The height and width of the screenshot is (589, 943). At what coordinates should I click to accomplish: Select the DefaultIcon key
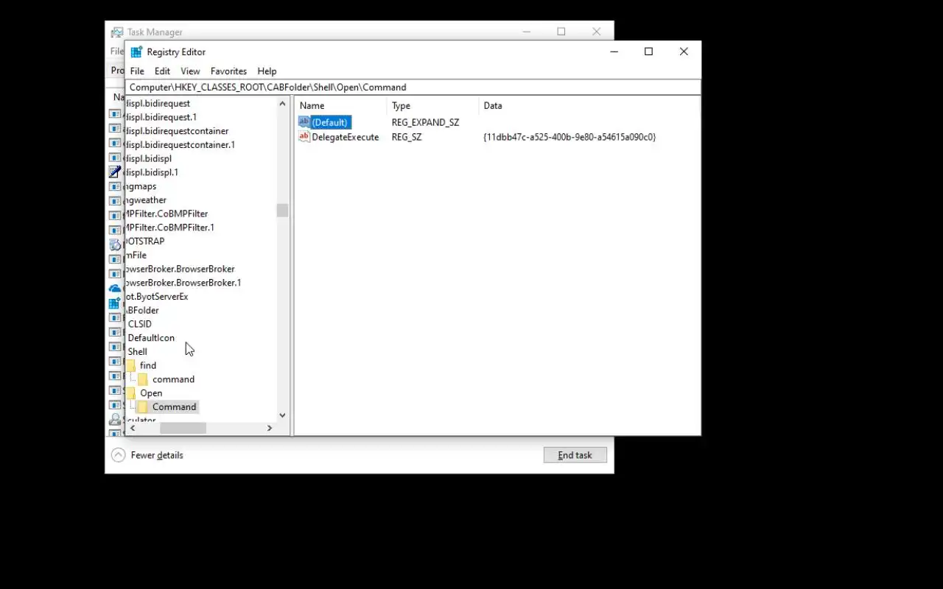(x=151, y=338)
